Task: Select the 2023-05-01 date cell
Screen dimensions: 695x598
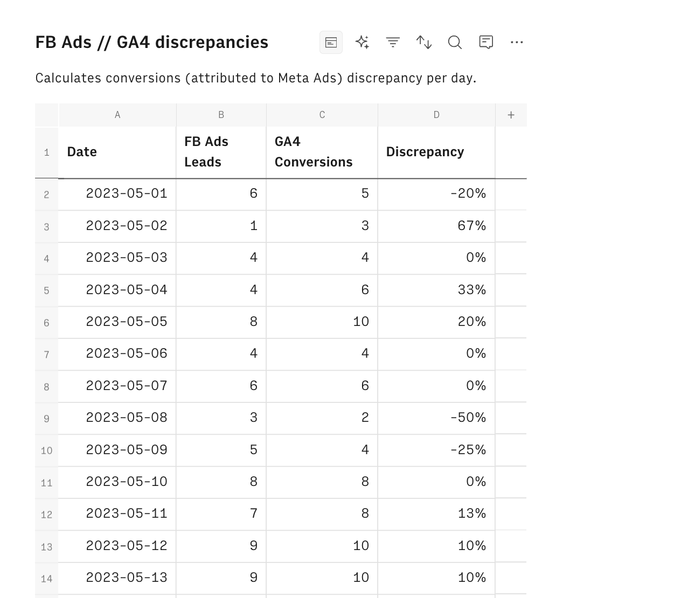Action: point(117,194)
